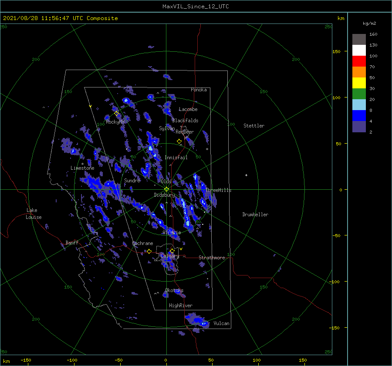Click the Banff label
Image resolution: width=392 pixels, height=366 pixels.
pos(72,242)
